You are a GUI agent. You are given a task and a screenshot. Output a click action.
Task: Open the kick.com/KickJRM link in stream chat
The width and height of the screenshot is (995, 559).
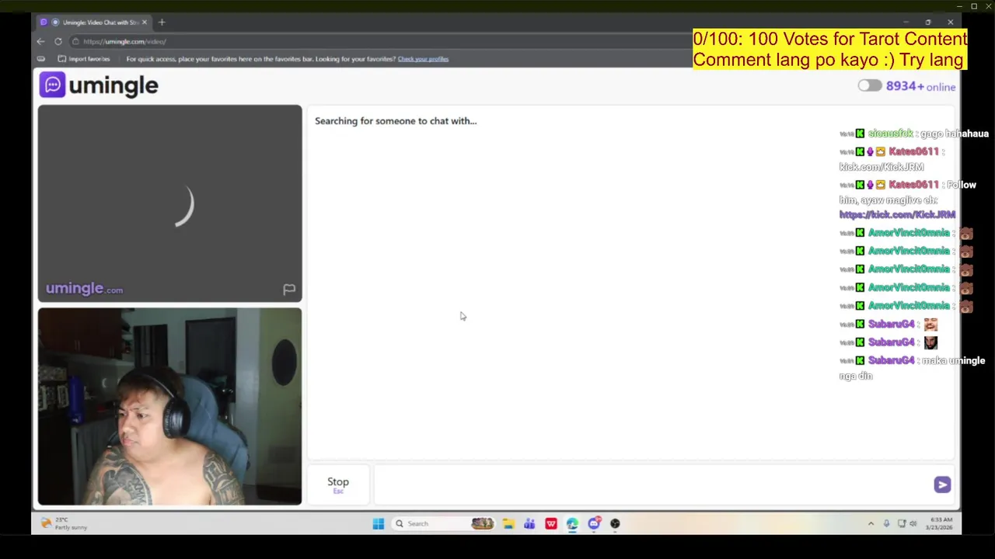897,215
